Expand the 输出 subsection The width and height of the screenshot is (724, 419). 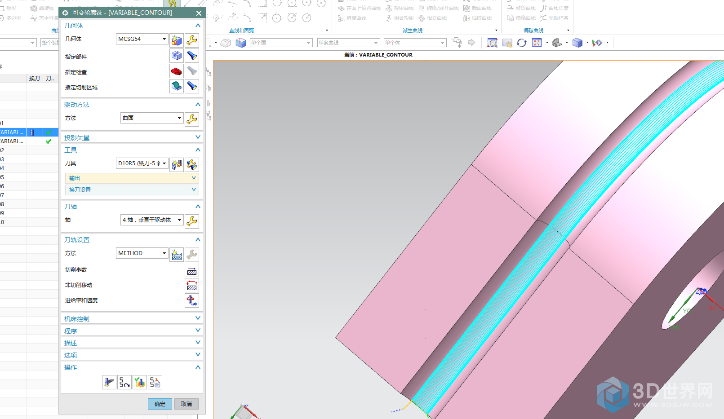click(x=194, y=178)
